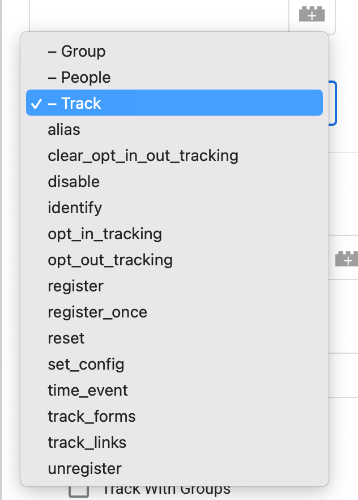Choose the checked Track option

coord(75,104)
